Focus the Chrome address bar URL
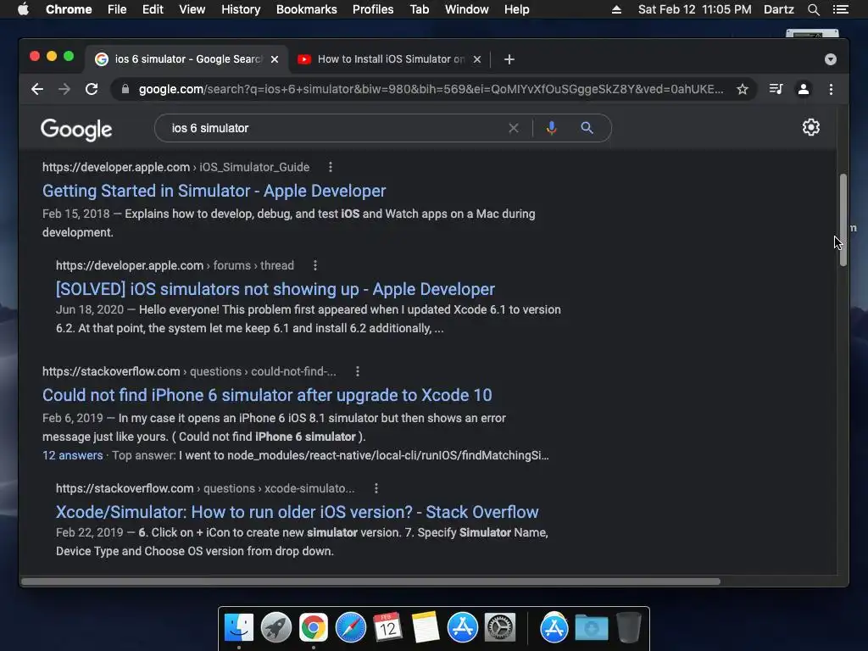This screenshot has height=651, width=868. pyautogui.click(x=431, y=89)
